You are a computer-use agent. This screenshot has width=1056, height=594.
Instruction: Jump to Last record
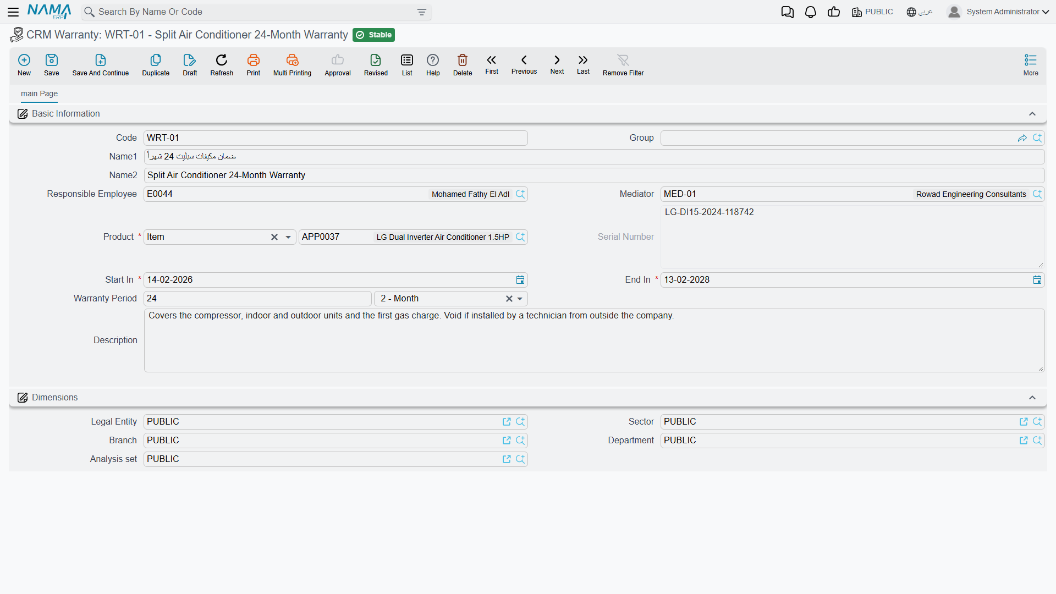click(x=583, y=64)
